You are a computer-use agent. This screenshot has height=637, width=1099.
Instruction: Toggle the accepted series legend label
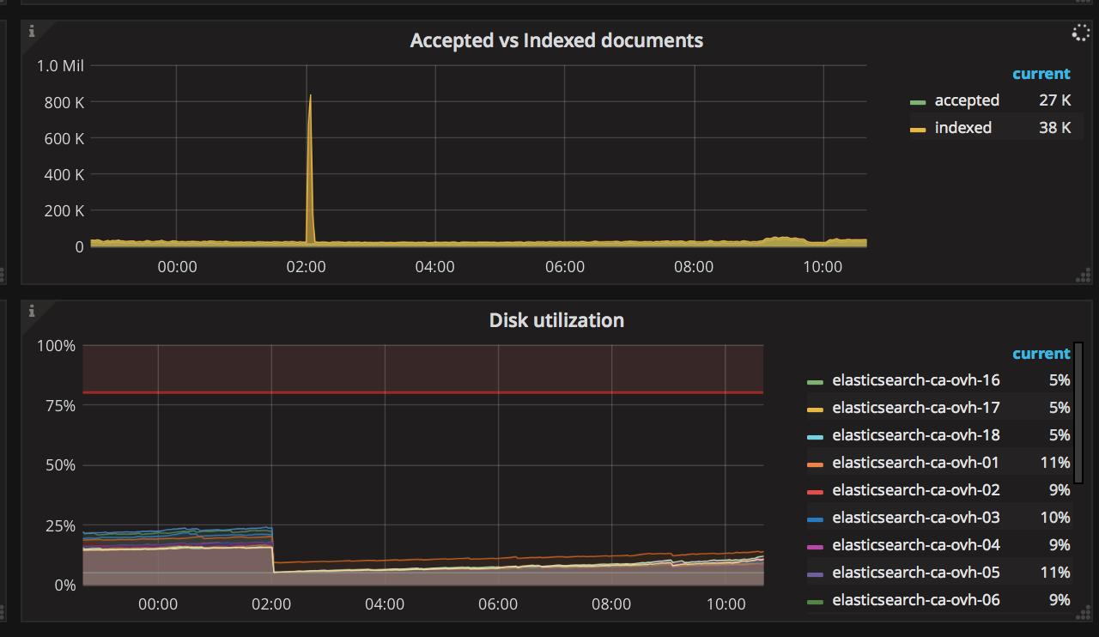click(x=967, y=100)
